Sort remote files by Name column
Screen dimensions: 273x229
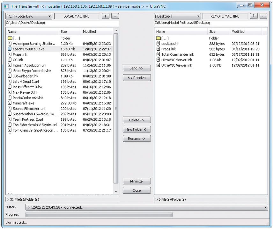[x=181, y=32]
